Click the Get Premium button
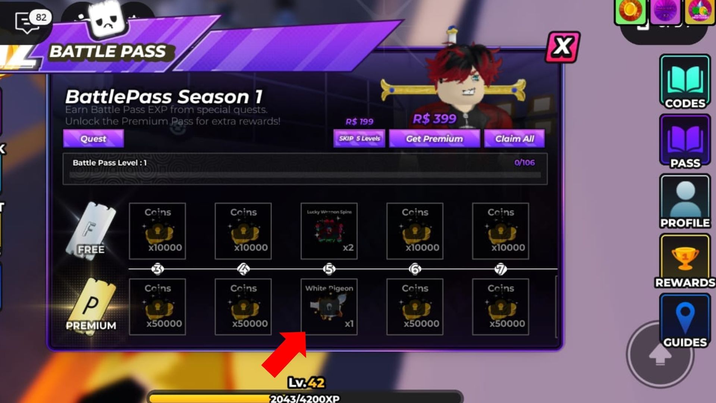The height and width of the screenshot is (403, 716). (x=434, y=138)
